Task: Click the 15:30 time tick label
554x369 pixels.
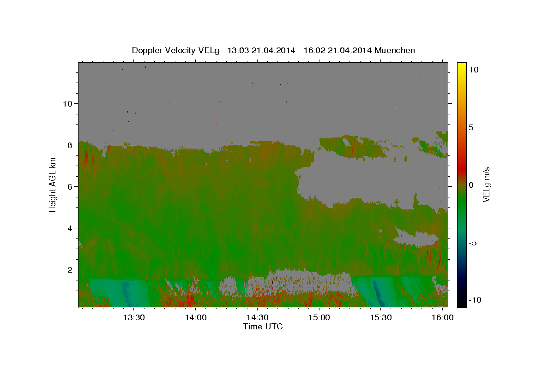Action: coord(381,317)
